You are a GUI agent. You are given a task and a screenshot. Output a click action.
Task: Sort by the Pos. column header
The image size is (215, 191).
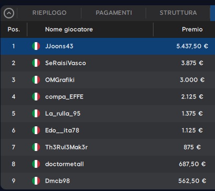(x=14, y=29)
